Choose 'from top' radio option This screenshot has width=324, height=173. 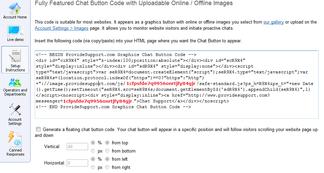point(107,143)
